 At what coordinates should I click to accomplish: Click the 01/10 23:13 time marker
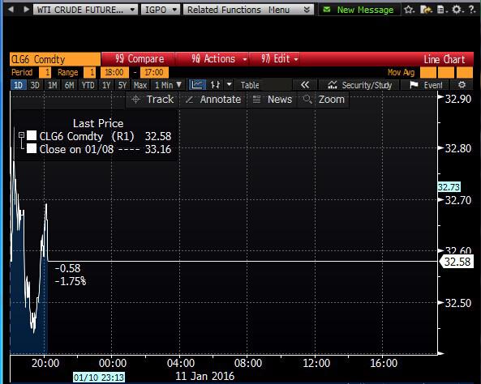[99, 378]
